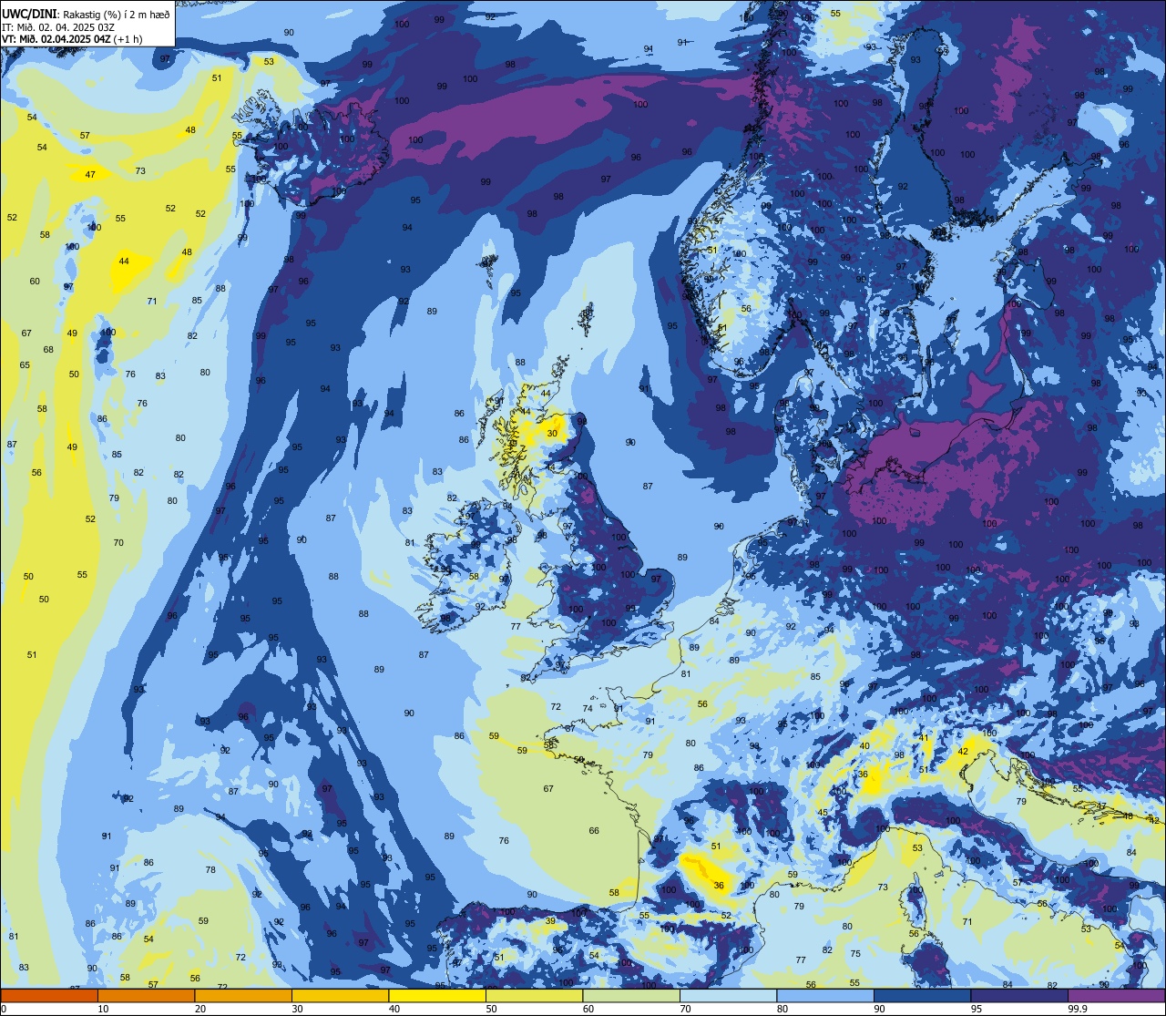The height and width of the screenshot is (1016, 1166).
Task: Click the 60–70 pale green legend swatch
Action: [x=631, y=995]
